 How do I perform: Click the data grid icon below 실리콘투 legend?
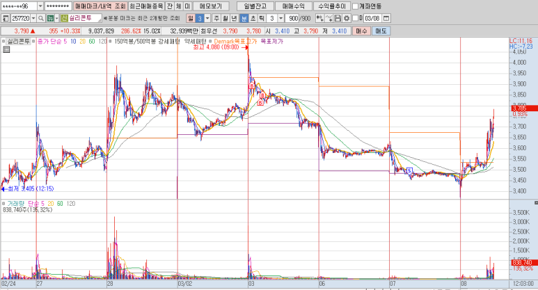pyautogui.click(x=6, y=49)
